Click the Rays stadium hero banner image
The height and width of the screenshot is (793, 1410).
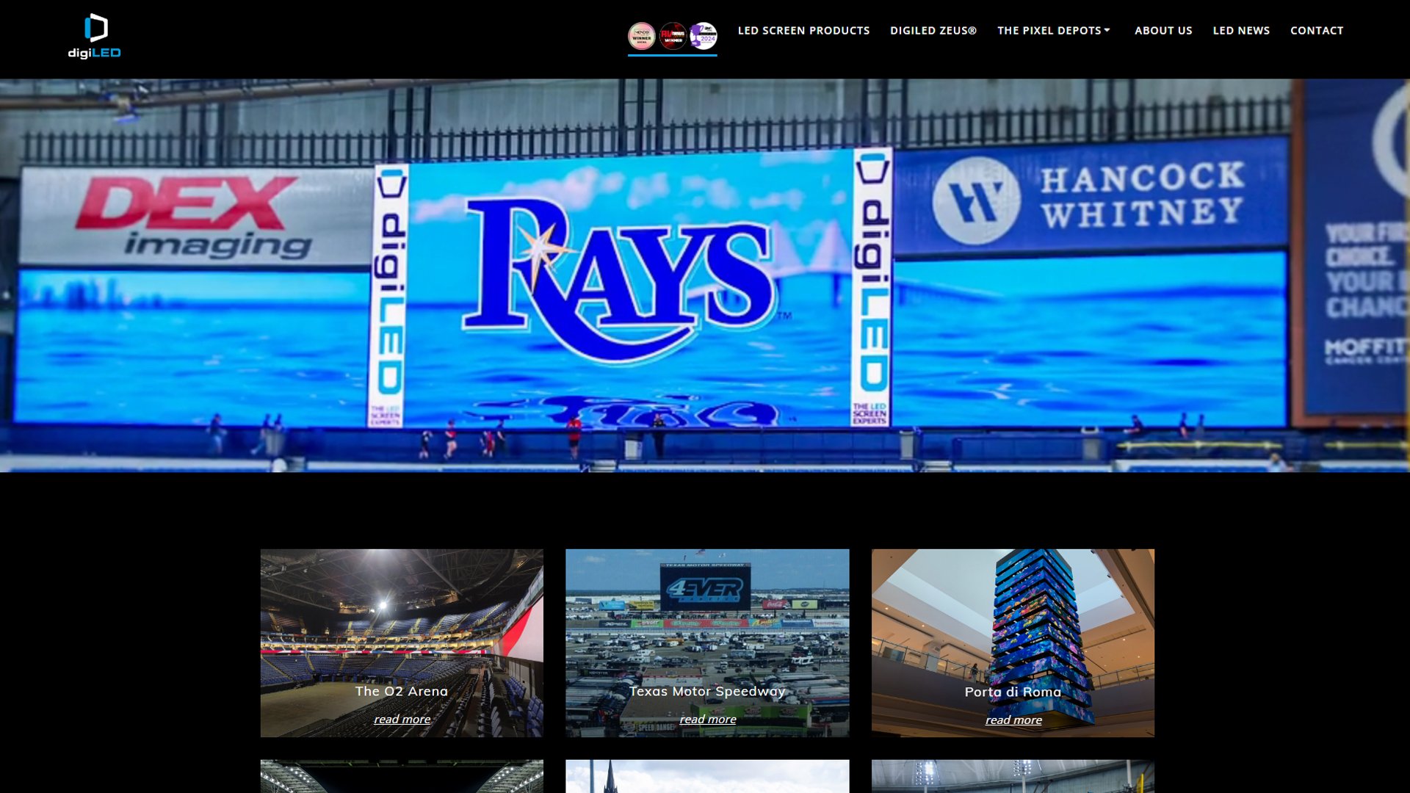(x=705, y=275)
